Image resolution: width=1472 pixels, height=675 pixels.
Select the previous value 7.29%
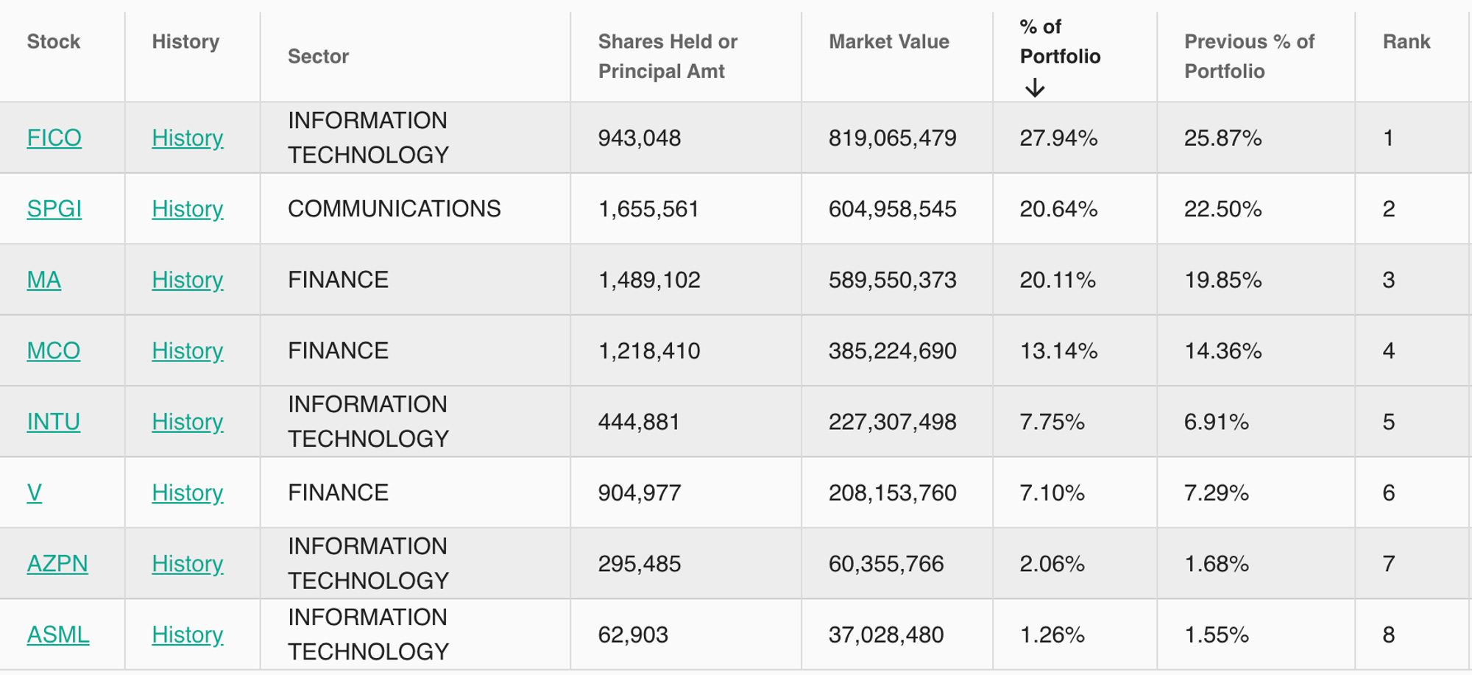click(x=1216, y=492)
